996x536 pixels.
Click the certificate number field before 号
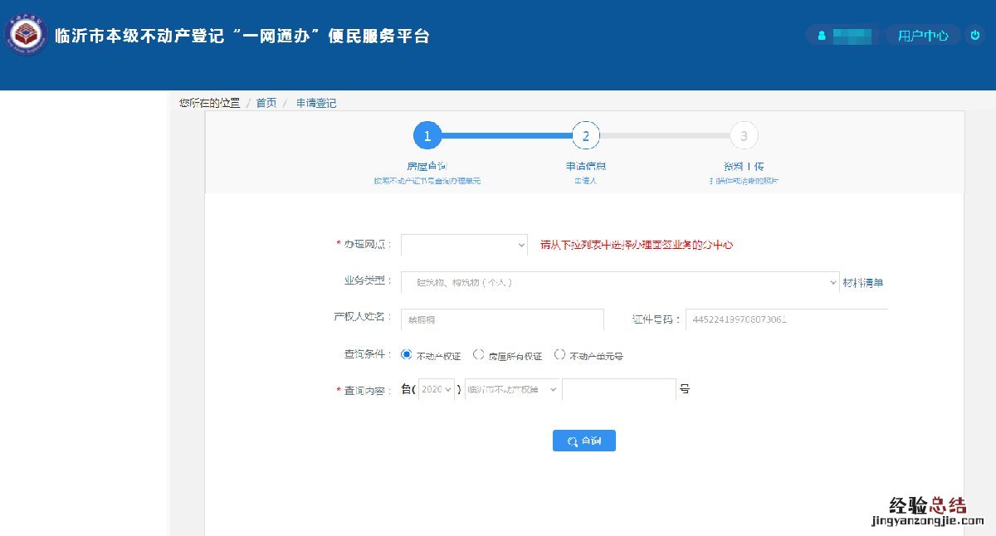point(618,389)
